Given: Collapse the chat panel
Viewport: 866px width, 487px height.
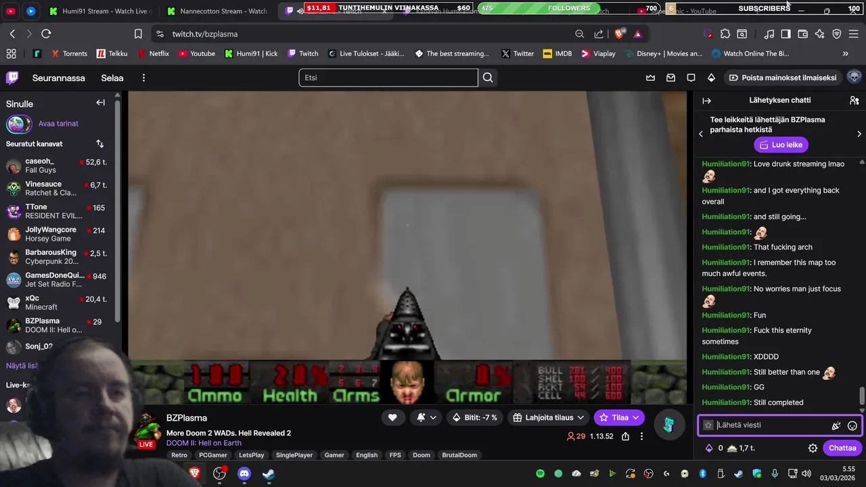Looking at the screenshot, I should [x=706, y=100].
